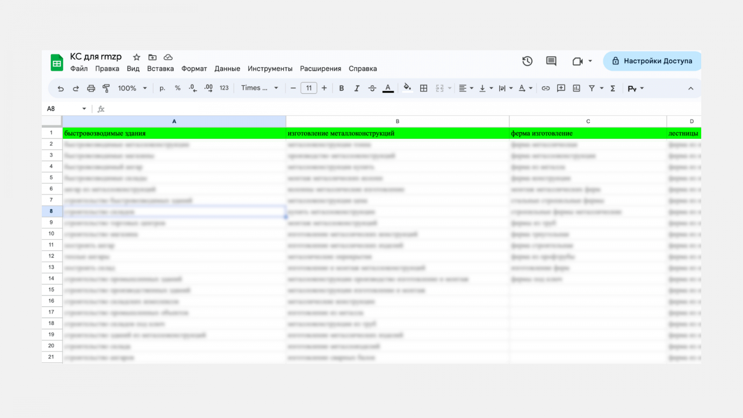
Task: Redo the last action
Action: pyautogui.click(x=76, y=88)
